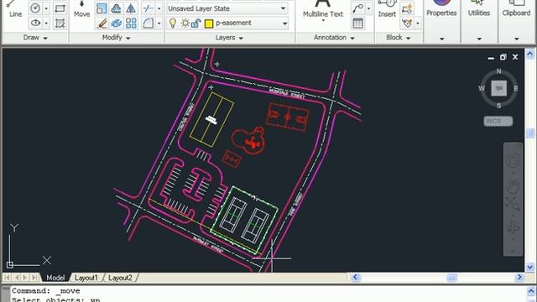The width and height of the screenshot is (537, 302).
Task: Expand the Clipboard panel arrow
Action: click(x=517, y=39)
